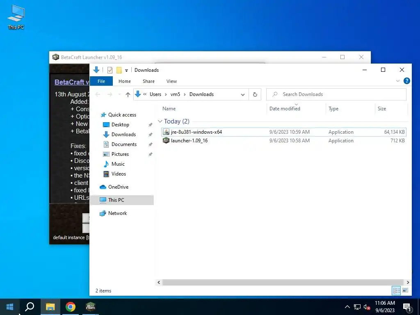The width and height of the screenshot is (420, 315).
Task: Open This PC desktop icon
Action: (x=16, y=17)
